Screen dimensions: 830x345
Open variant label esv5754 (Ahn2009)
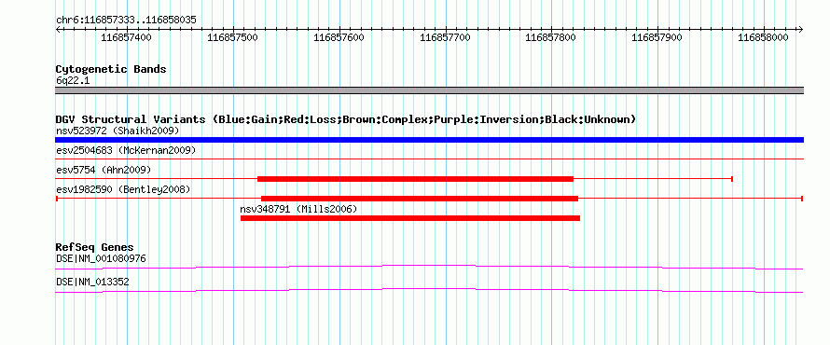pyautogui.click(x=104, y=170)
